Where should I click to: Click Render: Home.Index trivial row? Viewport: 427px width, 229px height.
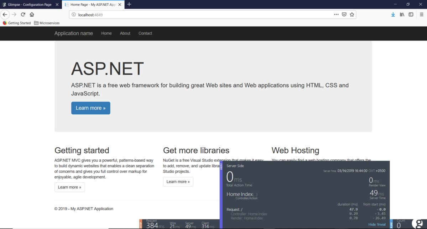pyautogui.click(x=247, y=218)
